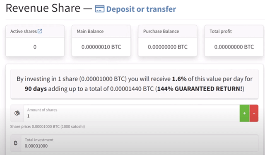This screenshot has height=155, width=265.
Task: Increase shares with the green plus button
Action: click(244, 113)
